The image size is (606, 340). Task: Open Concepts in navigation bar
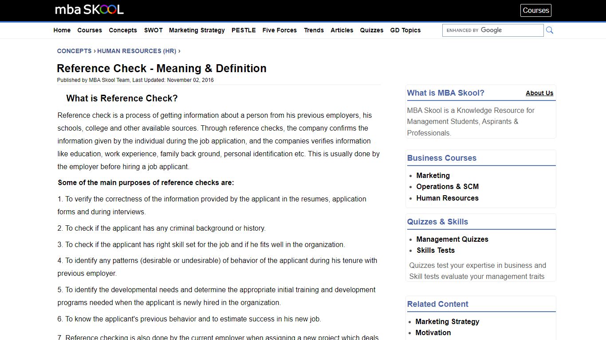(123, 30)
